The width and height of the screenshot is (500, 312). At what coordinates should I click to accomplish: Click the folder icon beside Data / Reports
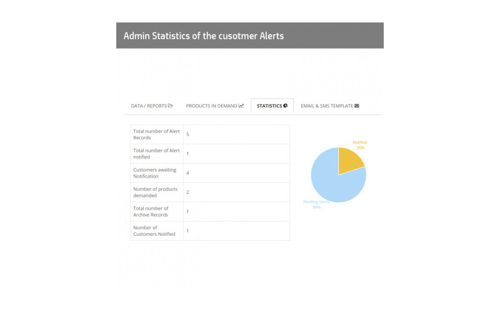tap(171, 106)
